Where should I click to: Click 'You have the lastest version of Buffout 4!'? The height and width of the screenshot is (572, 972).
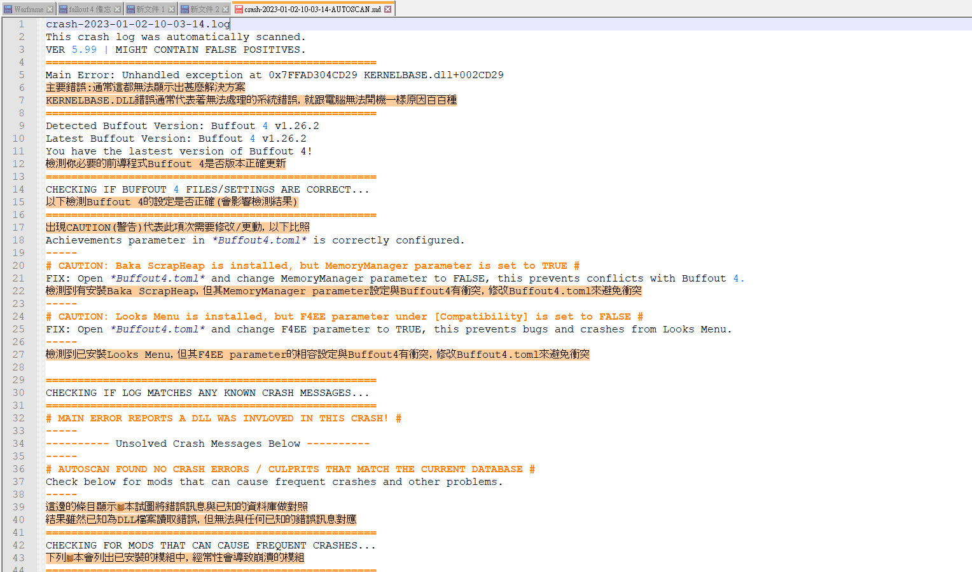[179, 151]
